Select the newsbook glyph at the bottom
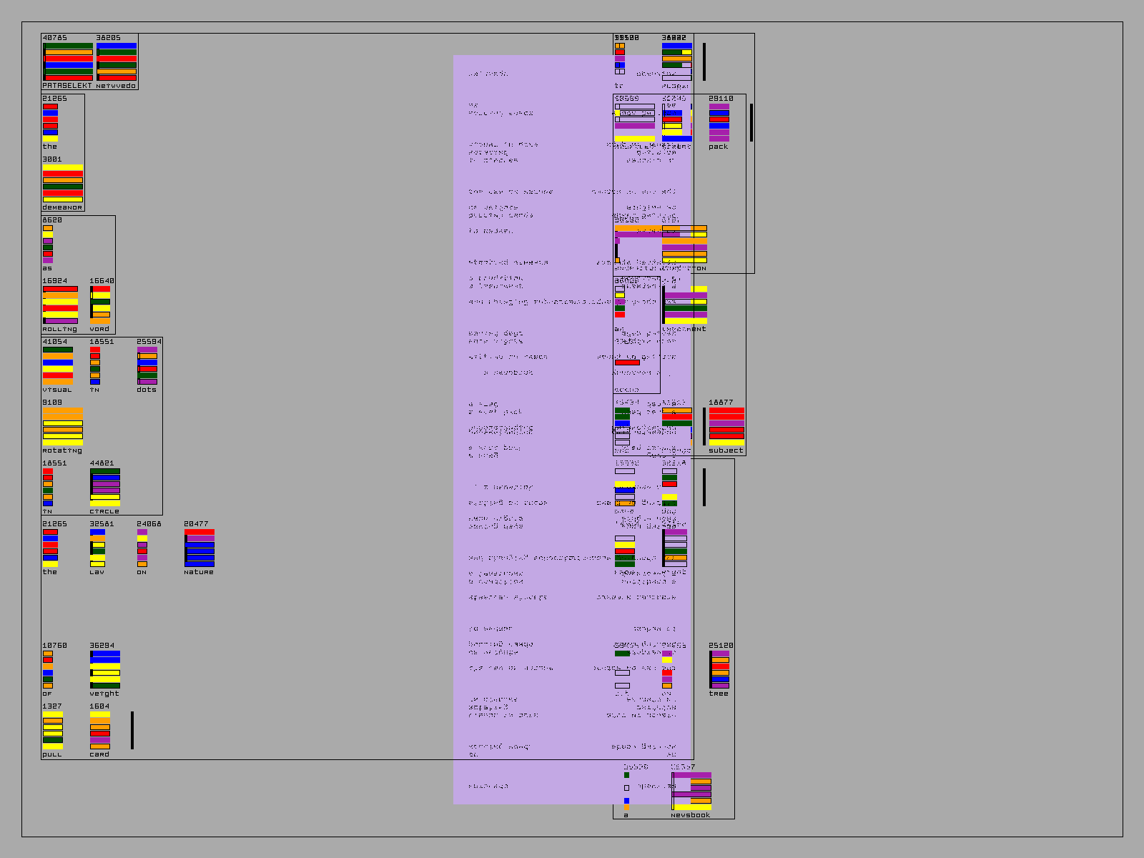Image resolution: width=1144 pixels, height=858 pixels. pos(691,792)
